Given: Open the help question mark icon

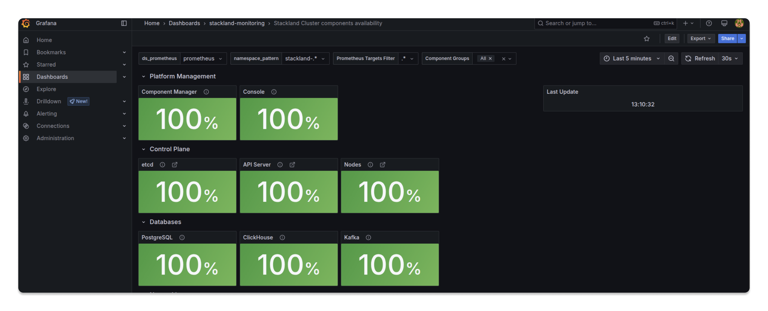Looking at the screenshot, I should click(x=709, y=23).
